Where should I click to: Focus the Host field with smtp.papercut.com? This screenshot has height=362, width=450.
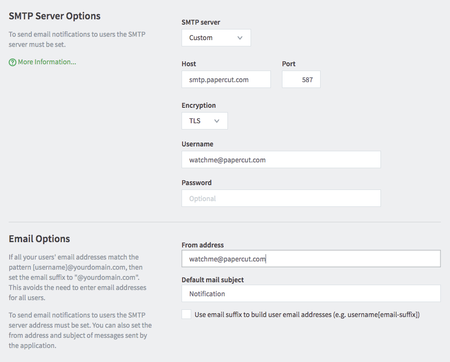click(x=226, y=79)
